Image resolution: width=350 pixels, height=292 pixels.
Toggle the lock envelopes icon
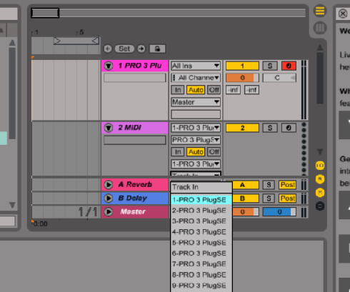[157, 49]
